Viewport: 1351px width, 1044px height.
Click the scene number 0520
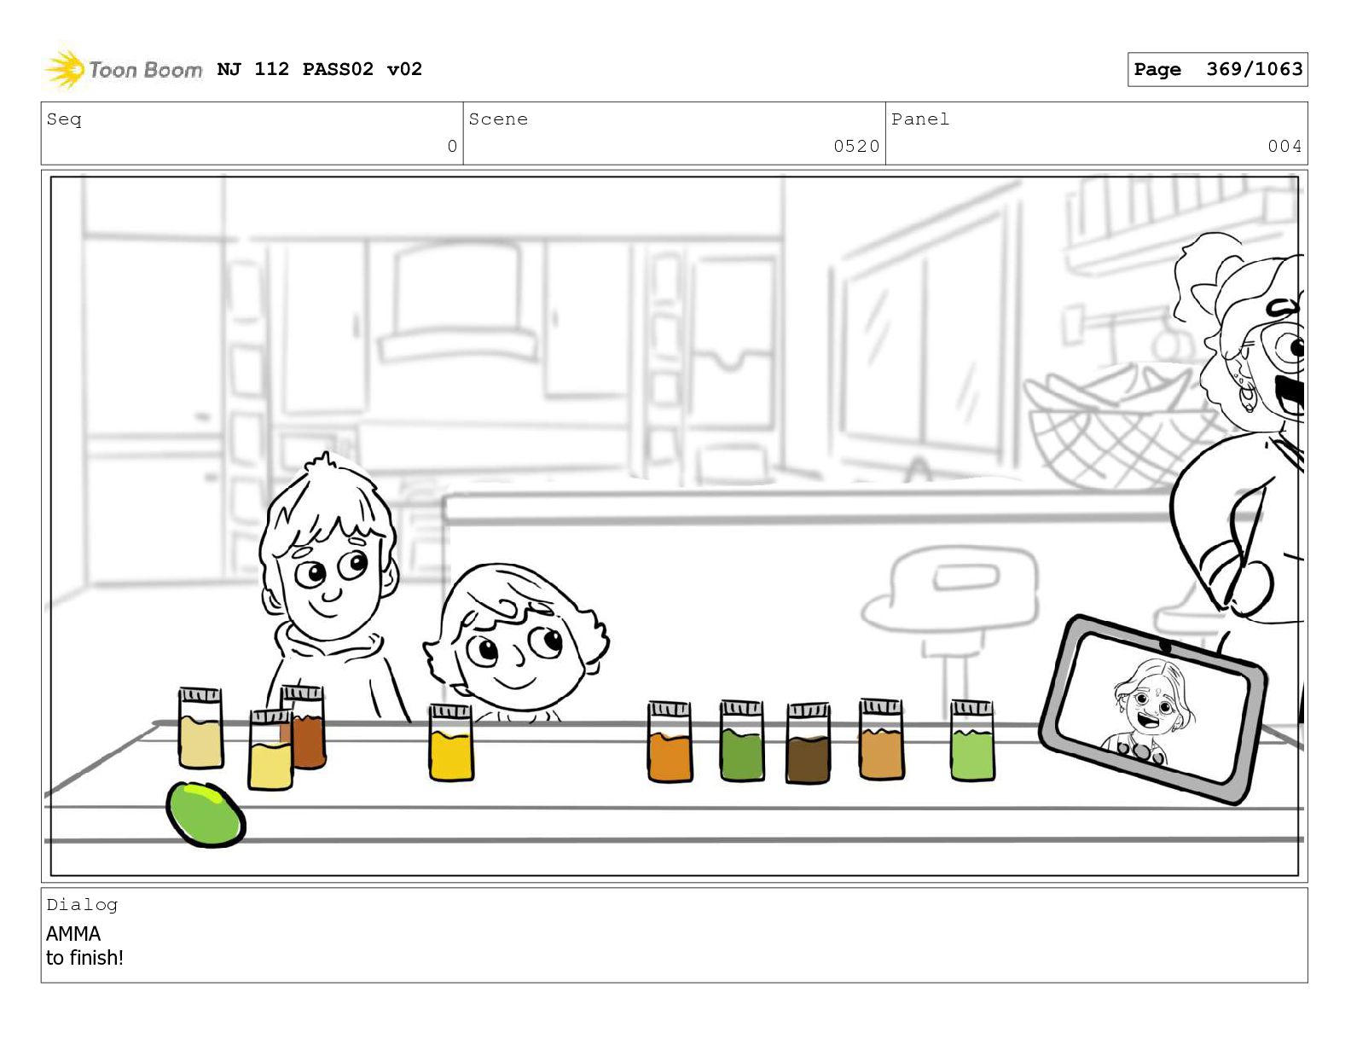(856, 147)
